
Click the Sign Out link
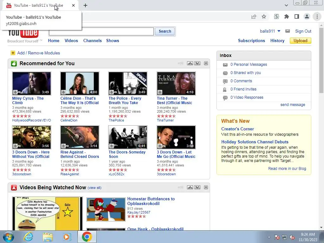tap(303, 31)
